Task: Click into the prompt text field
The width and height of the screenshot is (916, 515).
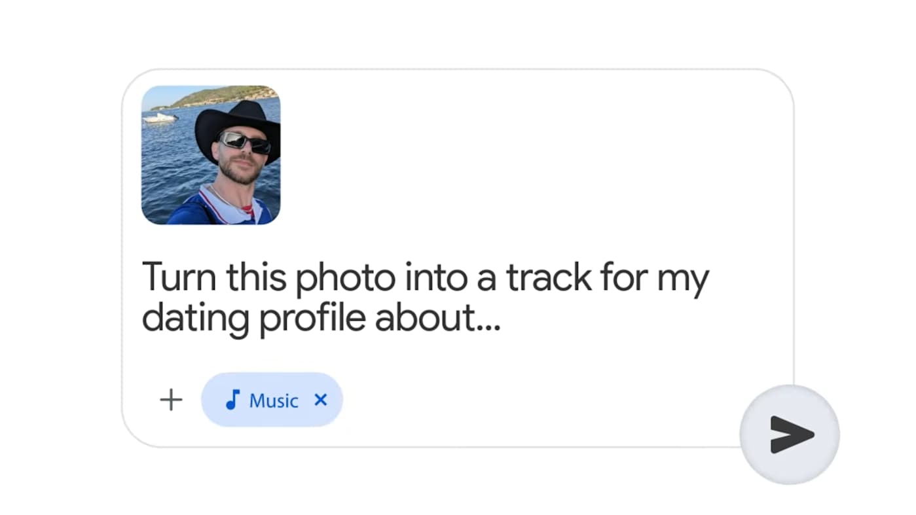Action: click(x=426, y=296)
